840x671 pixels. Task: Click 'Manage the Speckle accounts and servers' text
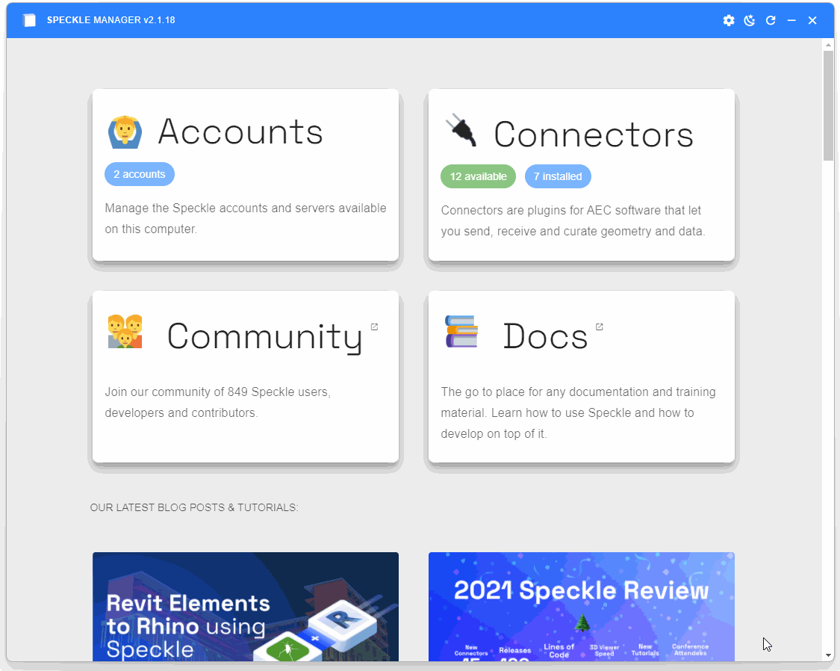pyautogui.click(x=246, y=219)
